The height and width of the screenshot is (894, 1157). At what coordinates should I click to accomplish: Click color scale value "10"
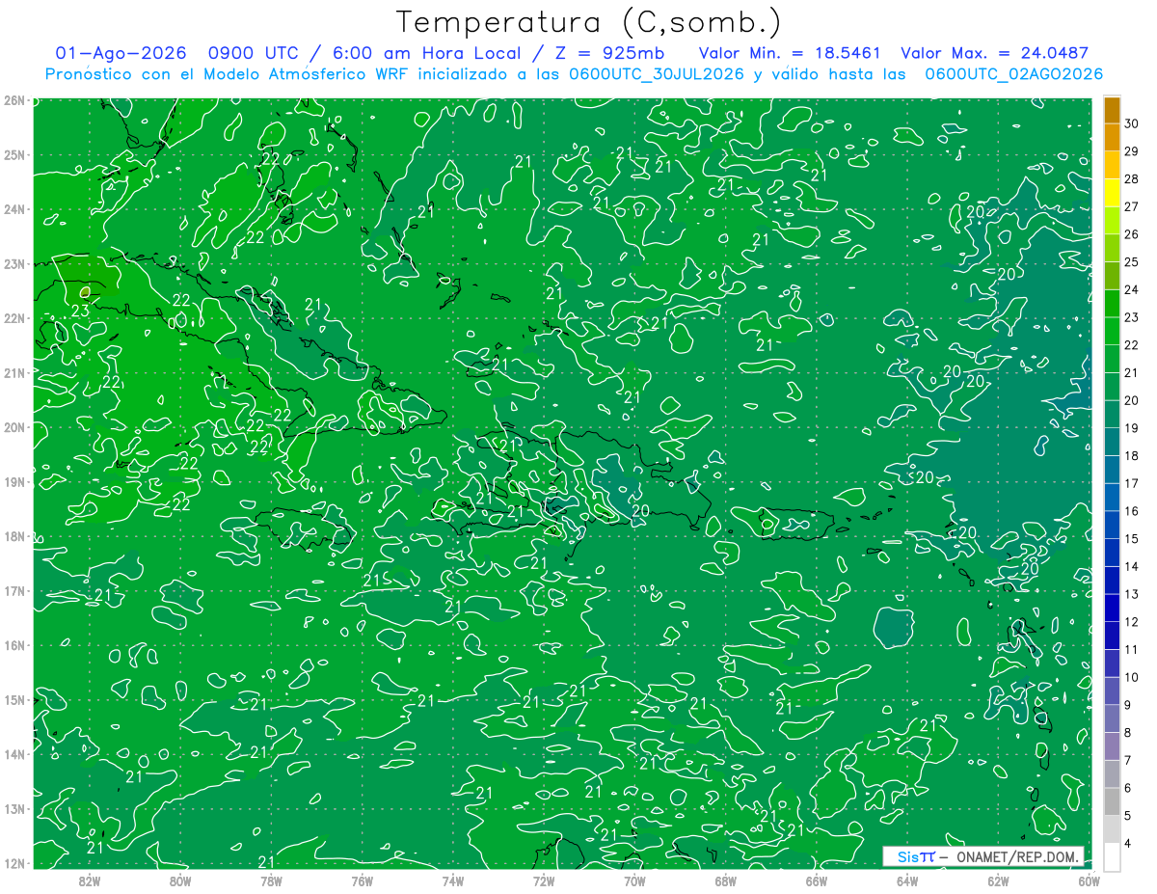(x=1132, y=678)
